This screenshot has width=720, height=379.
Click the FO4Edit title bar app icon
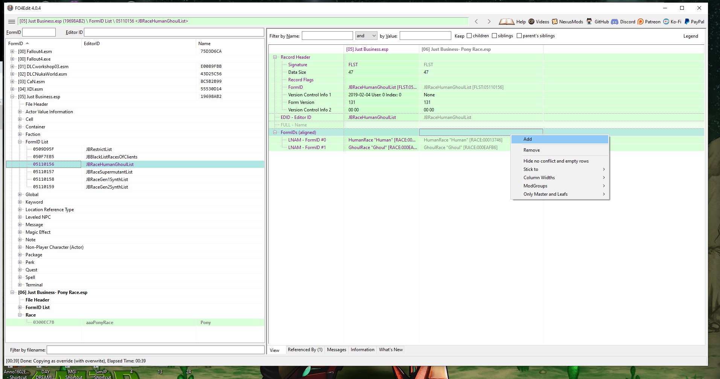pyautogui.click(x=10, y=8)
